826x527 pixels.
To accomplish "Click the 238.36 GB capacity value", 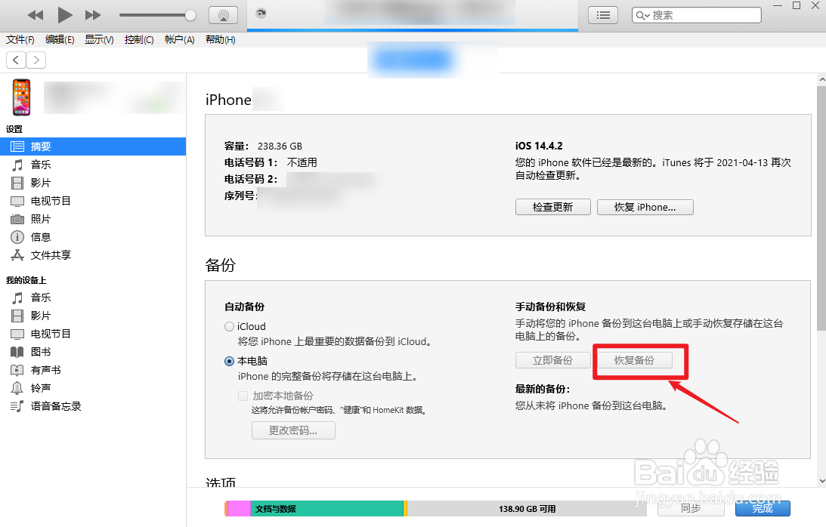I will click(280, 146).
